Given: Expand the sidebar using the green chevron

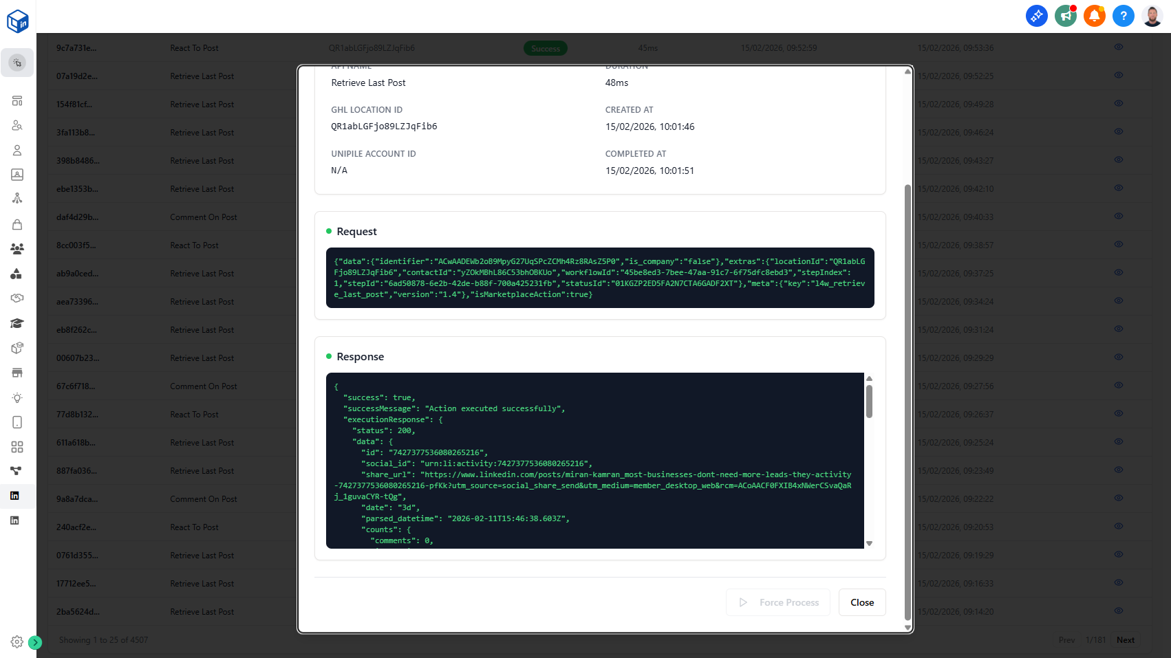Looking at the screenshot, I should pyautogui.click(x=35, y=642).
